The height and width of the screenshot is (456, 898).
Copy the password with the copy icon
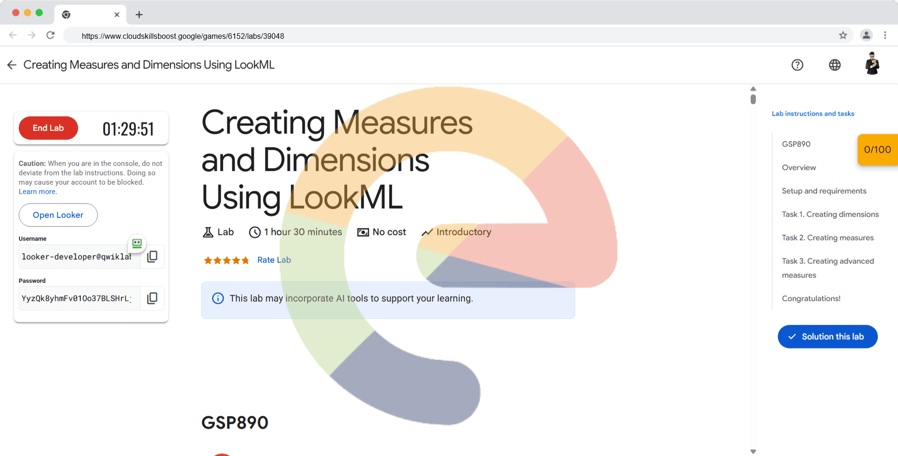[x=152, y=298]
